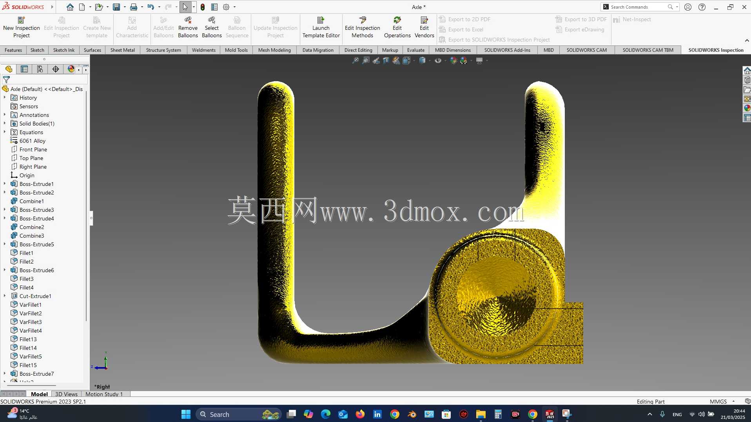The image size is (751, 422).
Task: Expand the SOLIDWORKS logo menu arrow
Action: (x=52, y=7)
